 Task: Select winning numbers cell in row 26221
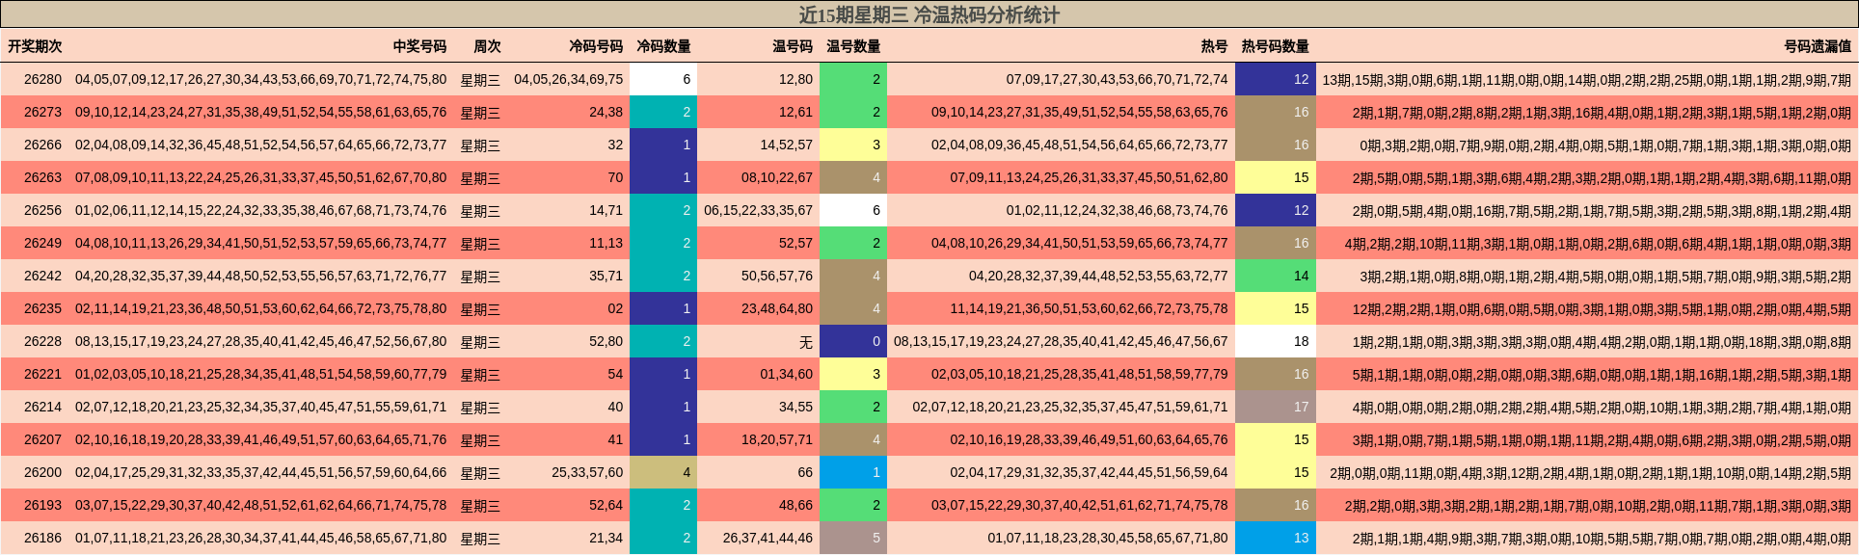261,374
